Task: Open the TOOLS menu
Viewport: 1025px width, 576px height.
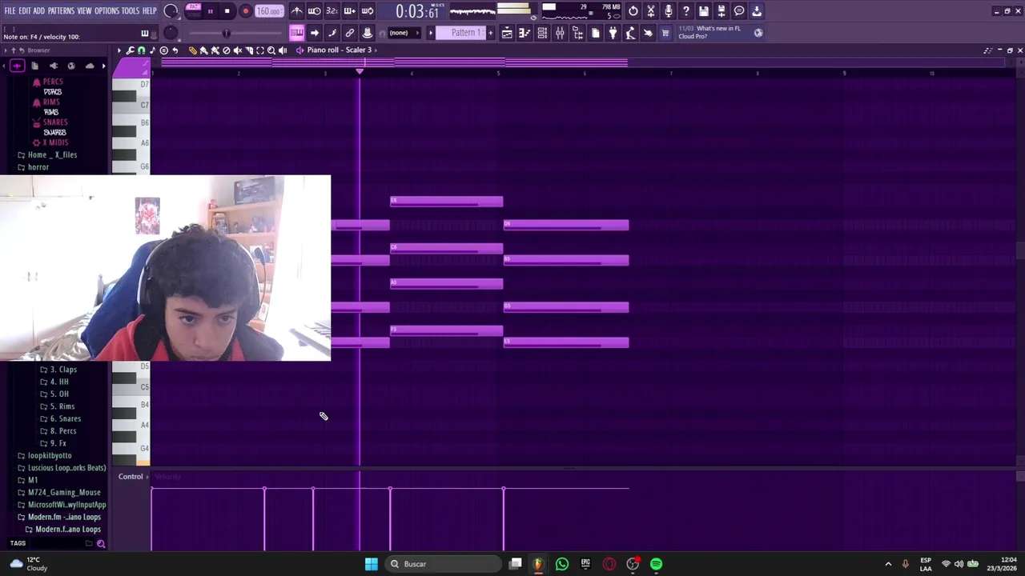Action: click(x=131, y=11)
